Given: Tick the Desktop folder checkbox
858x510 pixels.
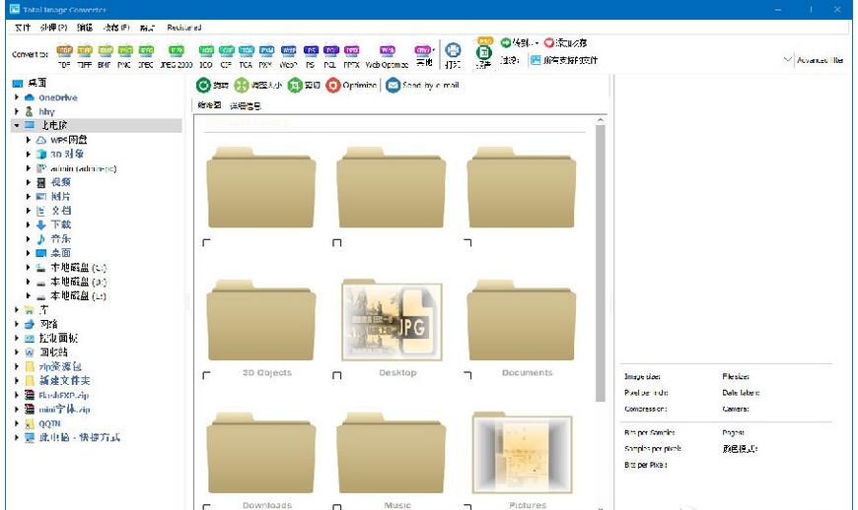Looking at the screenshot, I should coord(337,375).
